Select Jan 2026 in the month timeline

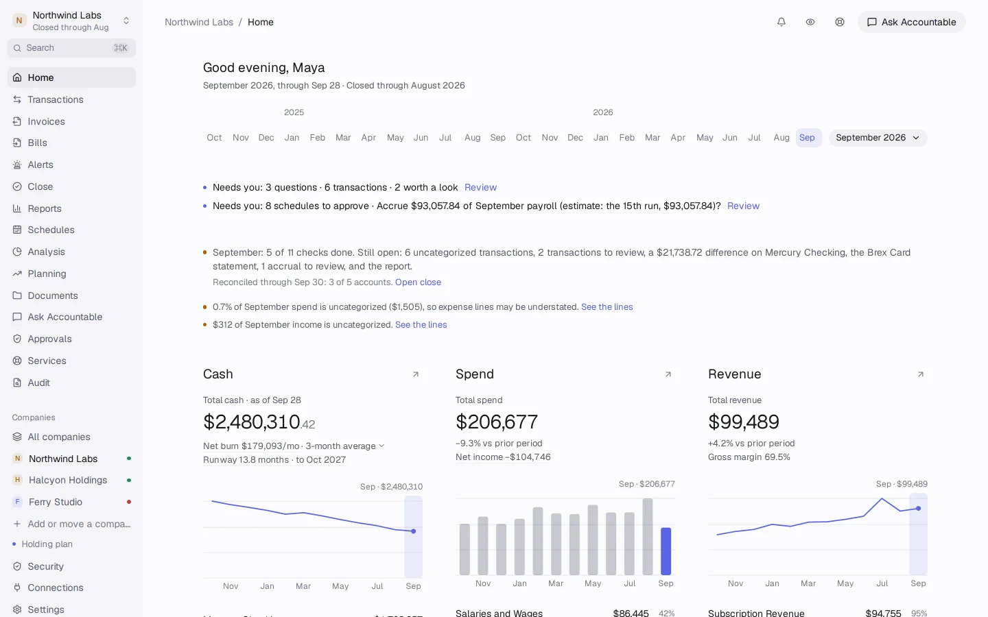[601, 138]
